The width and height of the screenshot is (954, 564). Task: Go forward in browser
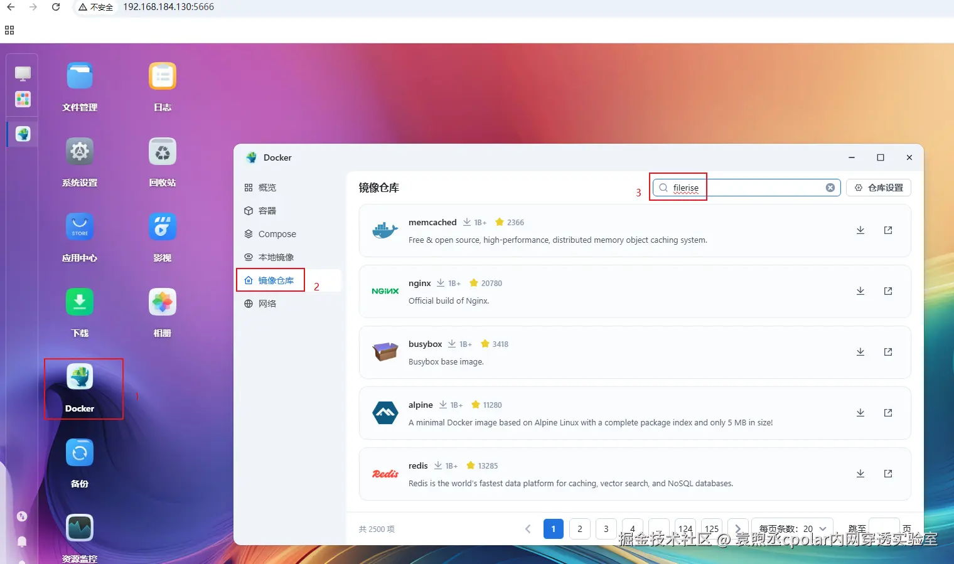click(x=33, y=7)
